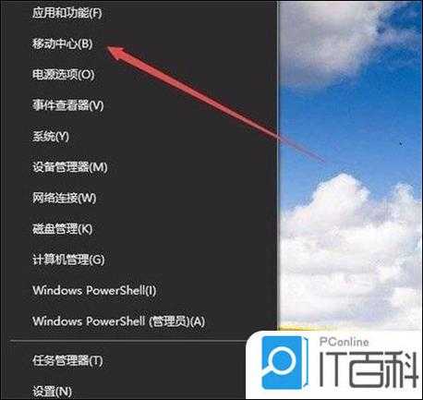Screen dimensions: 423x400
Task: Select 网络连接(W) network connections
Action: tap(65, 198)
